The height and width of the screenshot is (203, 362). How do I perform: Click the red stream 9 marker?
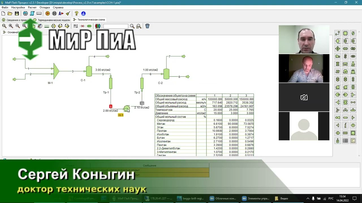[x=111, y=106]
